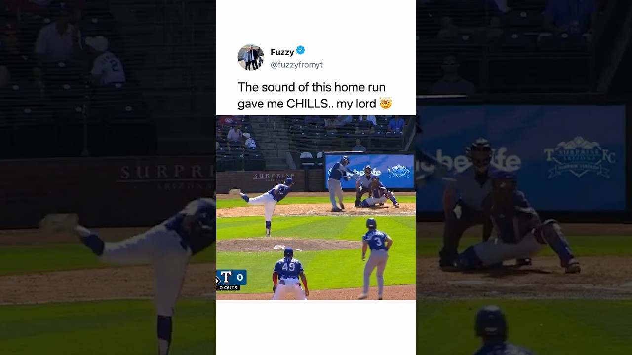Select the tweet text about home run

[x=315, y=95]
